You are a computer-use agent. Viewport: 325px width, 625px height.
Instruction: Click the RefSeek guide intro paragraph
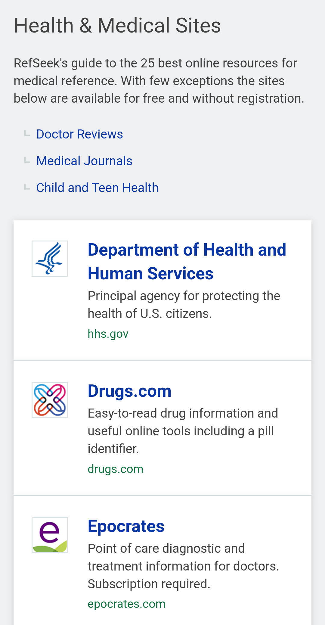coord(159,81)
